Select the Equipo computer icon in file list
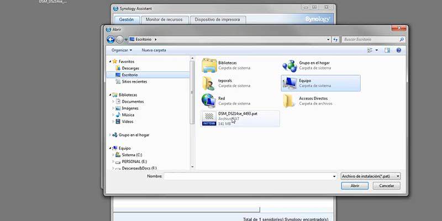442x221 pixels. click(290, 83)
